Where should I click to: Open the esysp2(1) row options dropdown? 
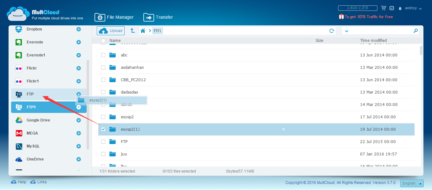[x=284, y=129]
